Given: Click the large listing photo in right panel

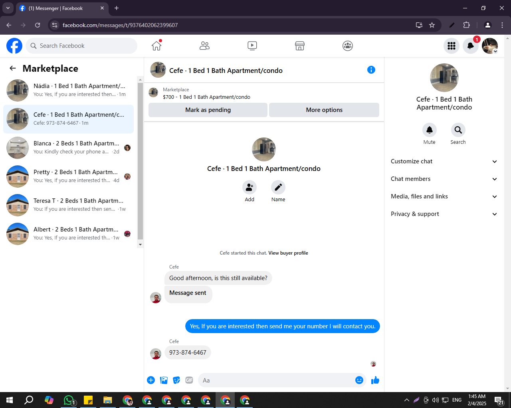Looking at the screenshot, I should (x=444, y=78).
